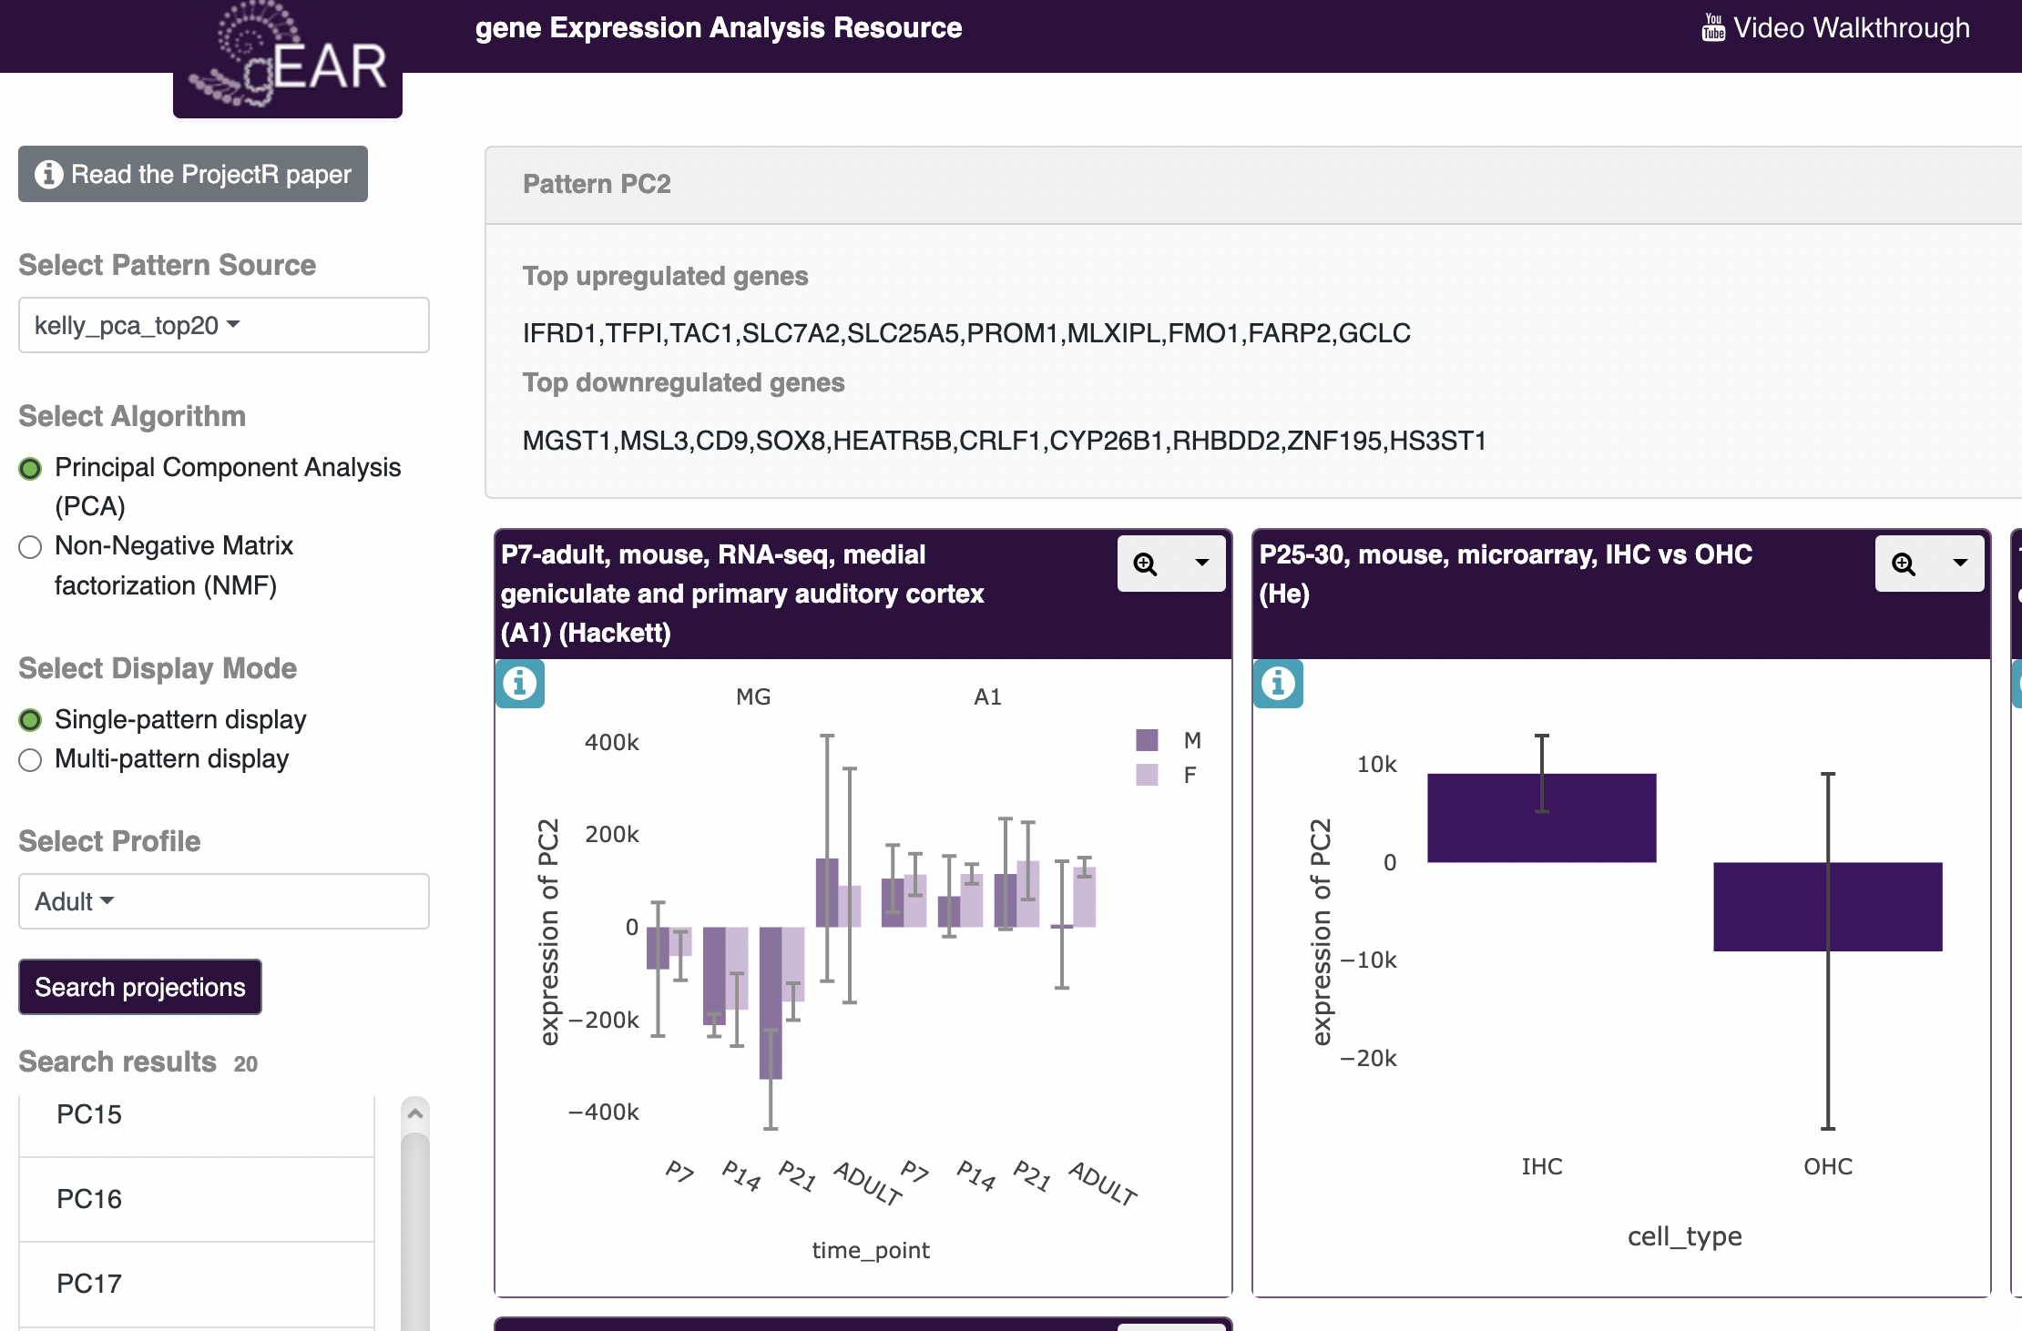Image resolution: width=2022 pixels, height=1331 pixels.
Task: Click the Search projections button
Action: pyautogui.click(x=139, y=987)
